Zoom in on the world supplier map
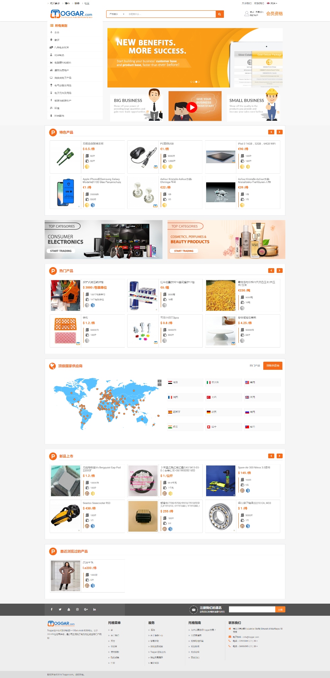The height and width of the screenshot is (678, 330). (159, 381)
